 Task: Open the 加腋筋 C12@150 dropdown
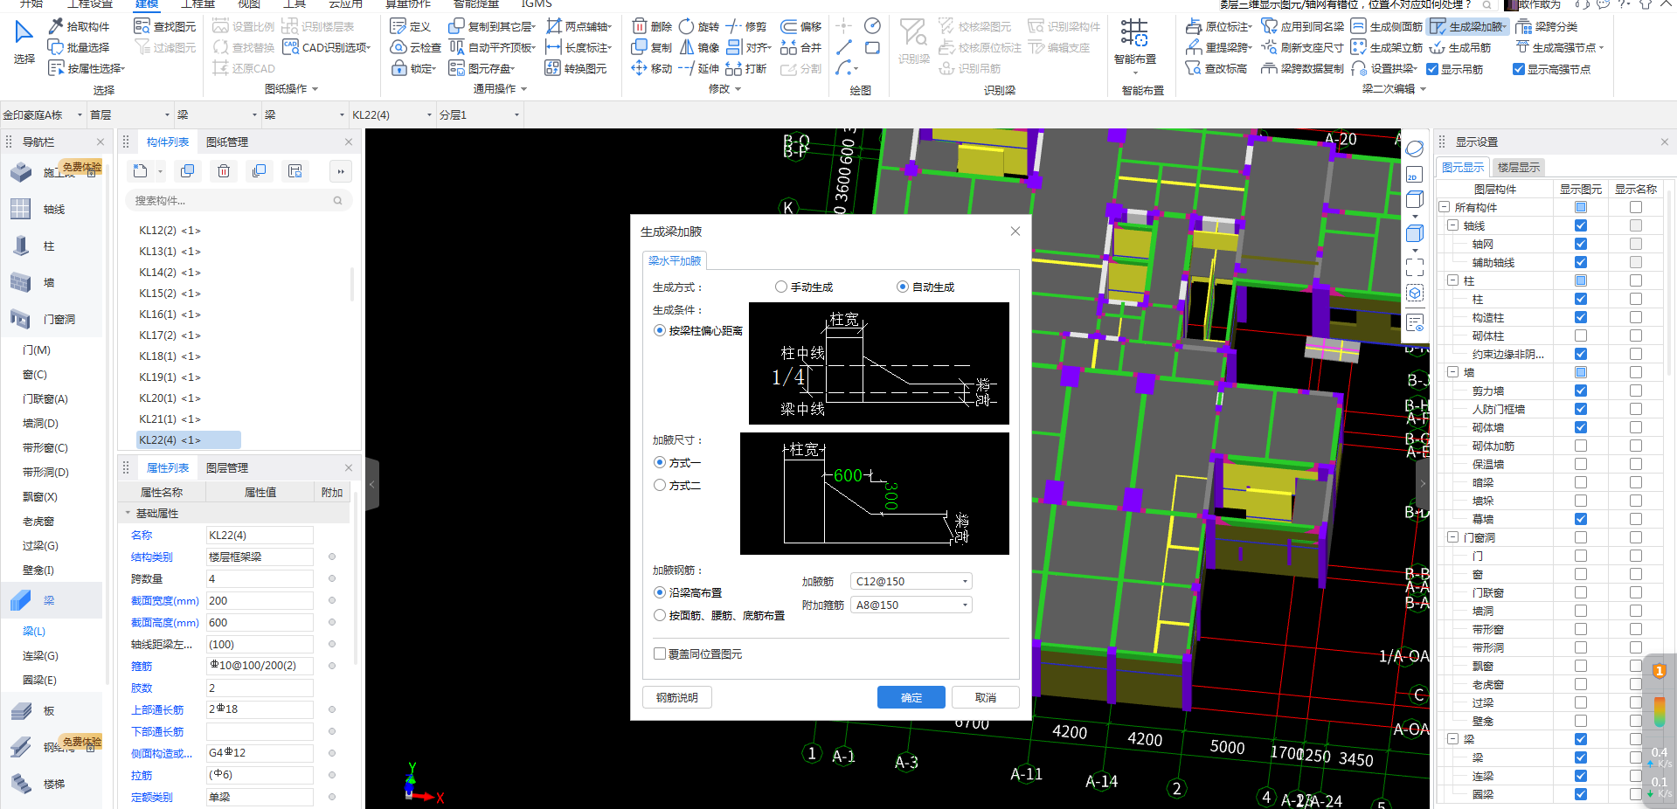(911, 581)
